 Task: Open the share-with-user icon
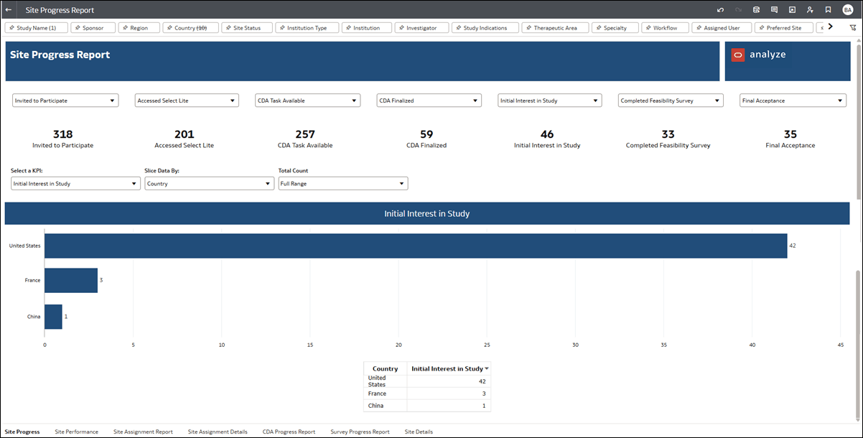[x=810, y=9]
